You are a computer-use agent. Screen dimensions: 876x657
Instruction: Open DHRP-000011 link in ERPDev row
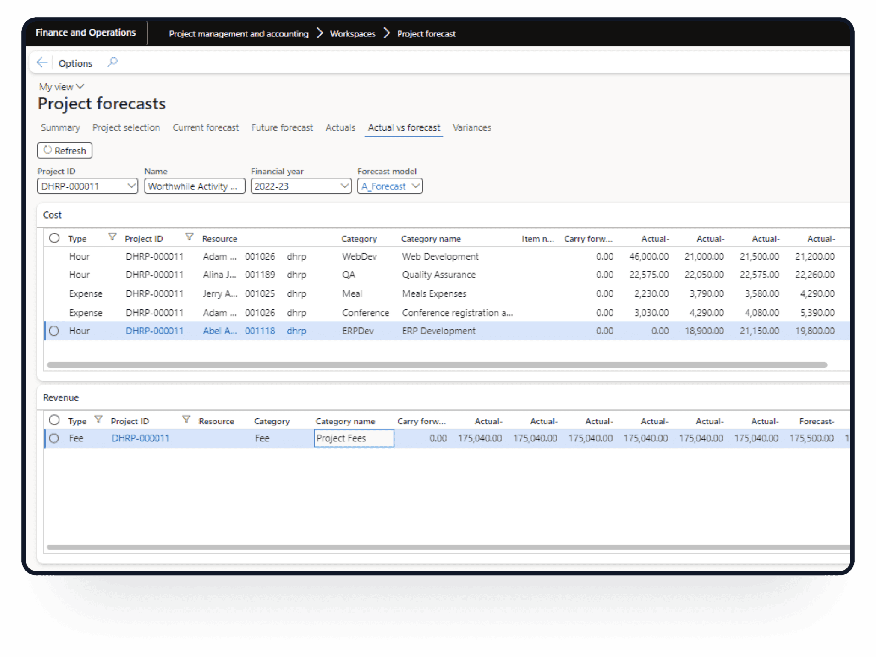[x=154, y=331]
